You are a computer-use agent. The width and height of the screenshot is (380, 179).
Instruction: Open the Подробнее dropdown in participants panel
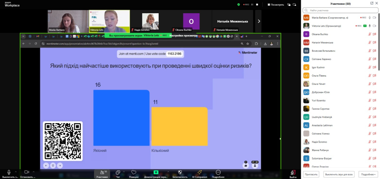[x=368, y=174]
